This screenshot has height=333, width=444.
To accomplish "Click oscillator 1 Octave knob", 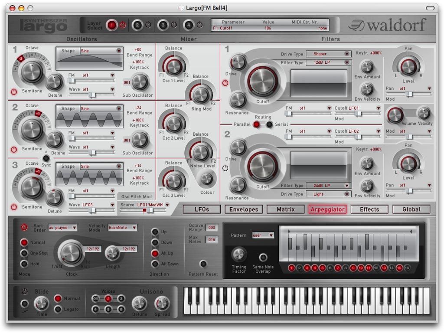I will 32,72.
